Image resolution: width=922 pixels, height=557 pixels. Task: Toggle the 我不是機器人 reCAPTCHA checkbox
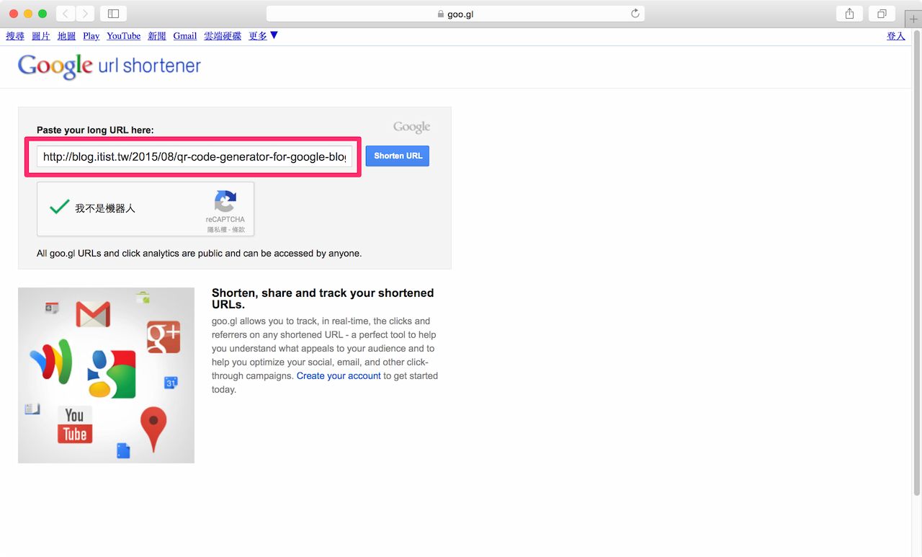click(x=59, y=207)
